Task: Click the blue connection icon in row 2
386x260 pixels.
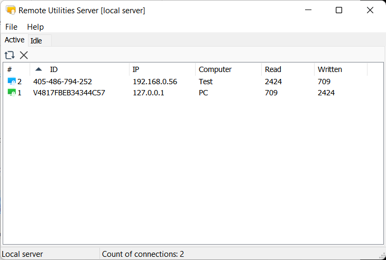Action: click(12, 82)
